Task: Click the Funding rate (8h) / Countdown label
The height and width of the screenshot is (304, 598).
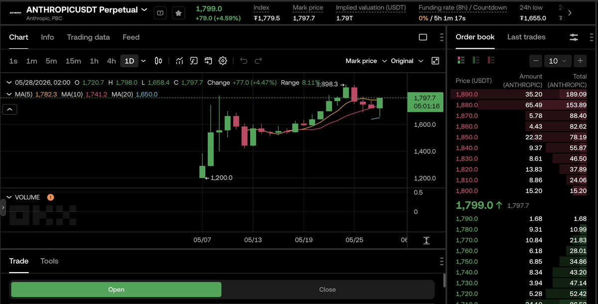Action: [462, 8]
